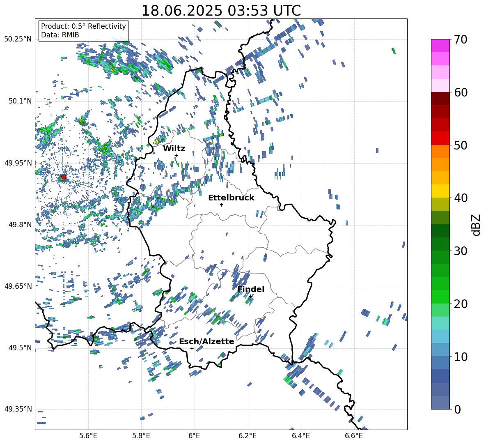Viewport: 486px width, 444px height.
Task: Click the bright red 50 dBZ colorbar segment
Action: 440,138
